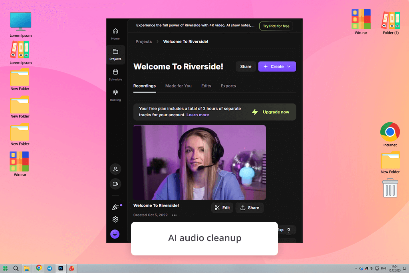Click the Try PRO for free button
Viewport: 409px width, 273px height.
pos(276,26)
